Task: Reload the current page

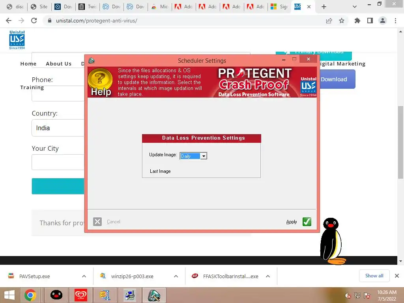Action: click(34, 21)
